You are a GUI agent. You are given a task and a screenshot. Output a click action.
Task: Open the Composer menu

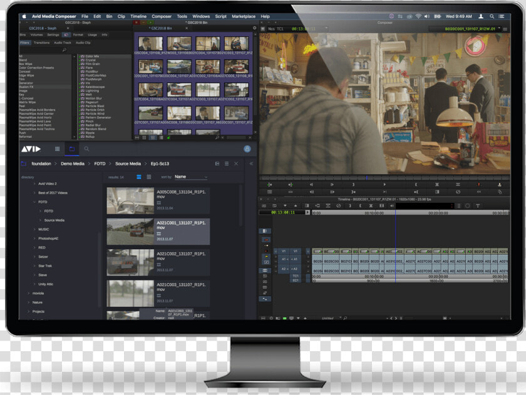point(162,16)
